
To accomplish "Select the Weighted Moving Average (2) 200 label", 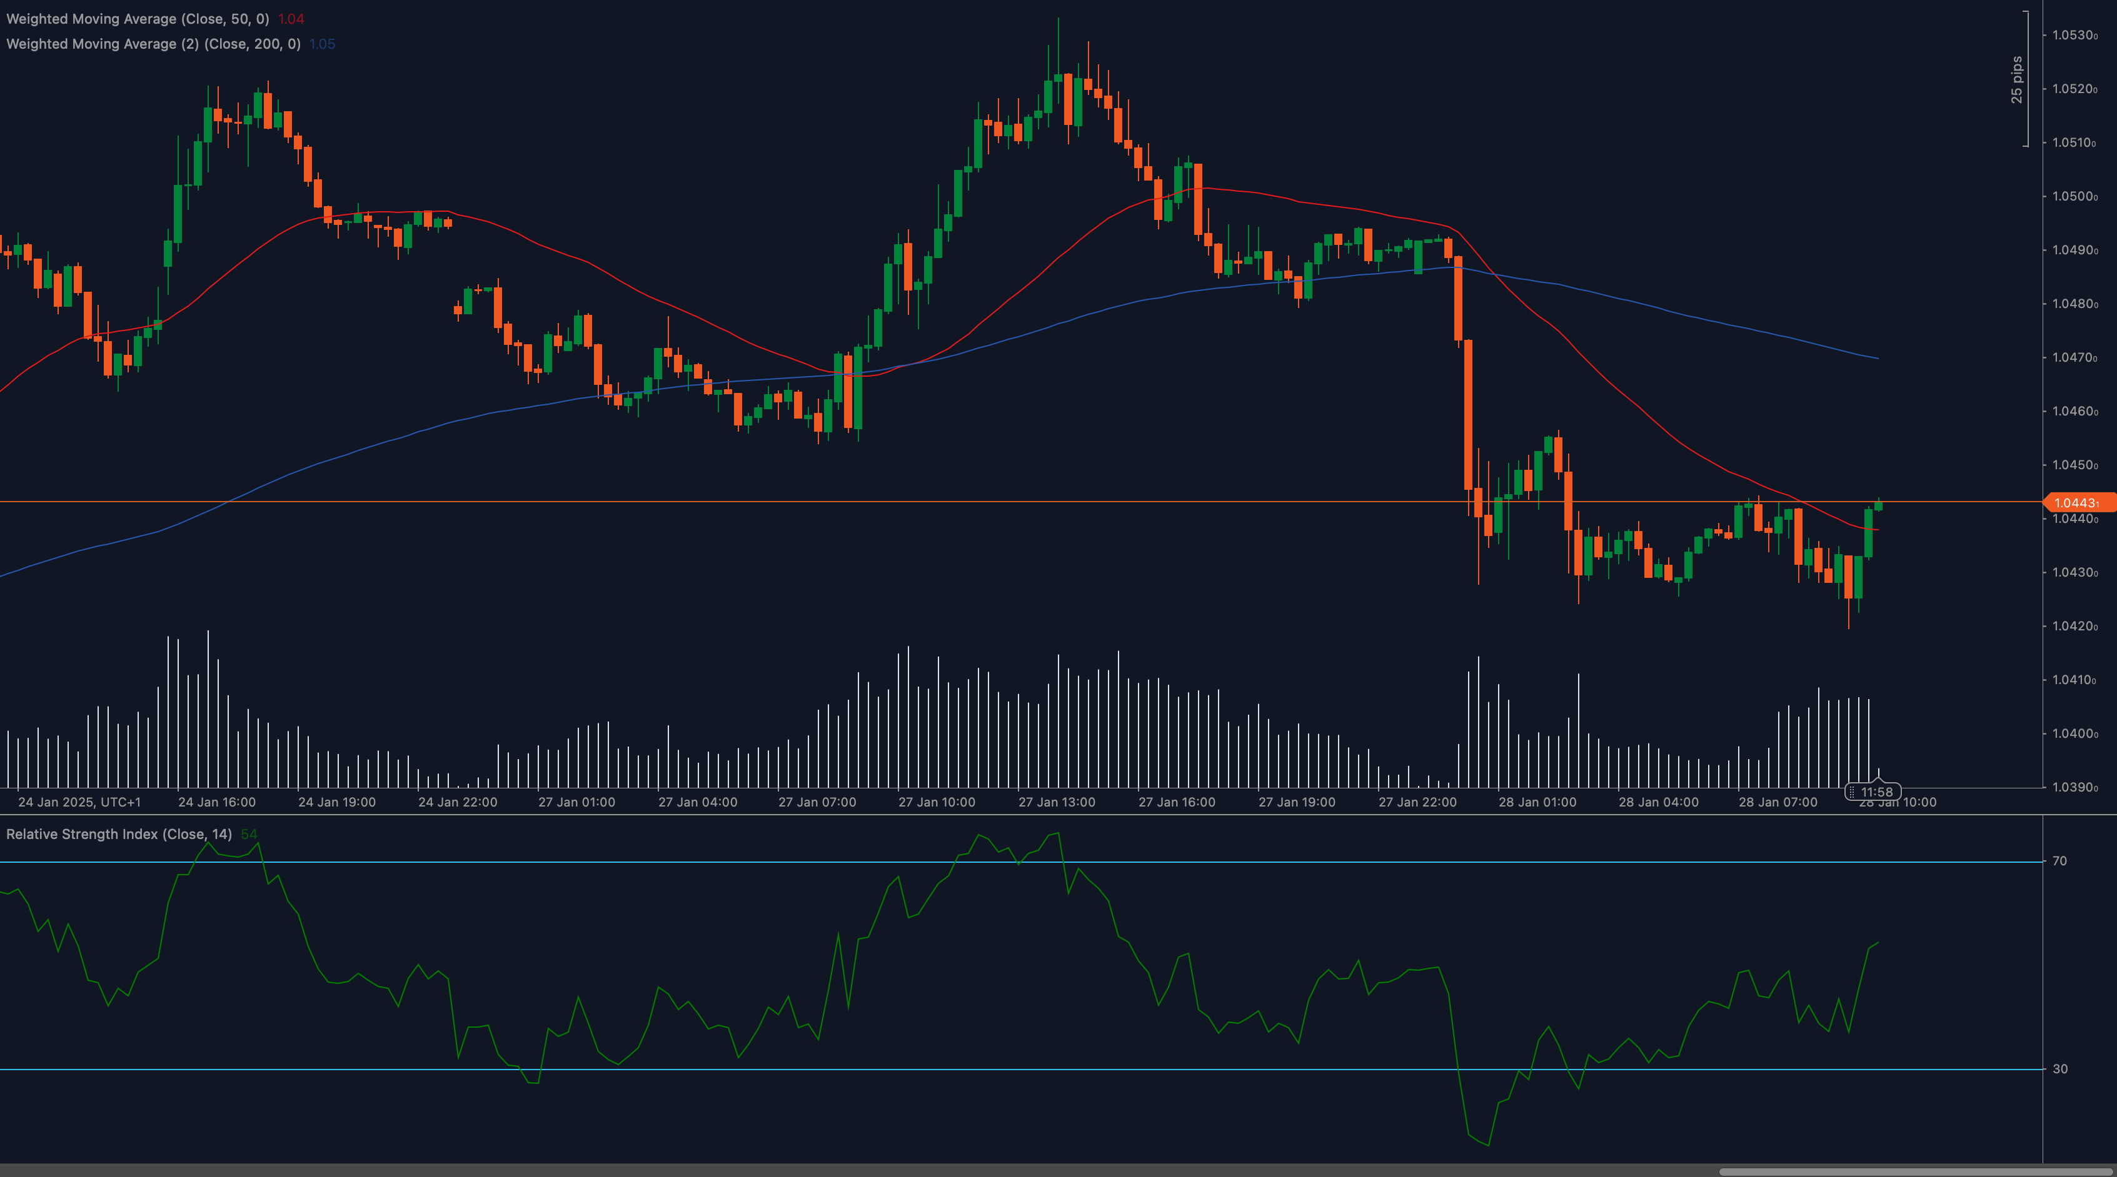I will click(x=154, y=44).
